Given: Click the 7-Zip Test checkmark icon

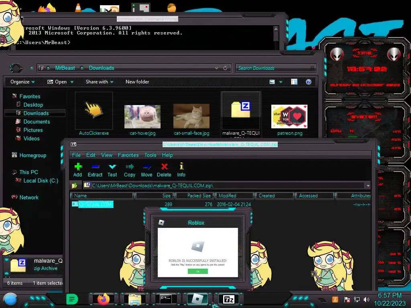Looking at the screenshot, I should click(112, 166).
